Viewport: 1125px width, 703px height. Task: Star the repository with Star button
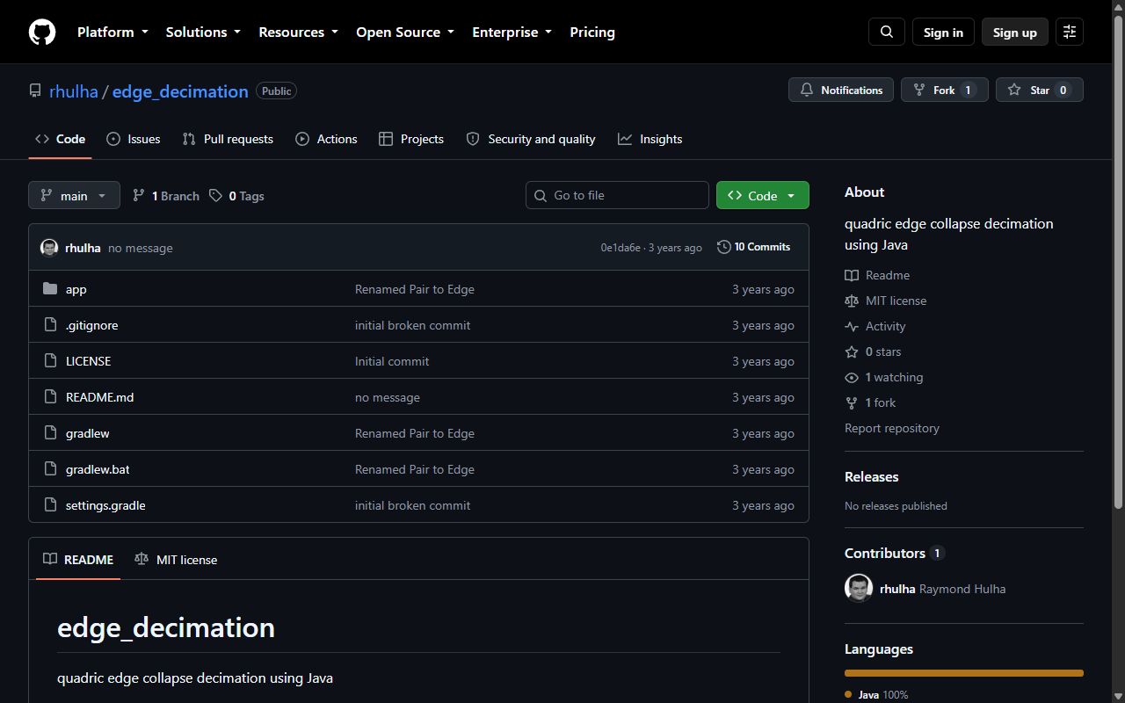pos(1040,90)
